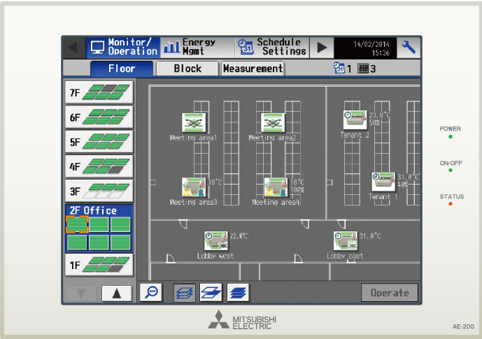The image size is (482, 339).
Task: Switch to the Block tab
Action: tap(187, 68)
